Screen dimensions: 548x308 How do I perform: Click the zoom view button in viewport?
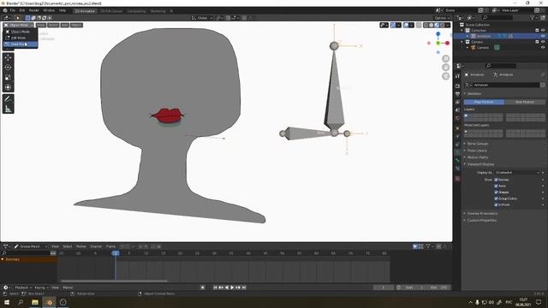pos(445,58)
